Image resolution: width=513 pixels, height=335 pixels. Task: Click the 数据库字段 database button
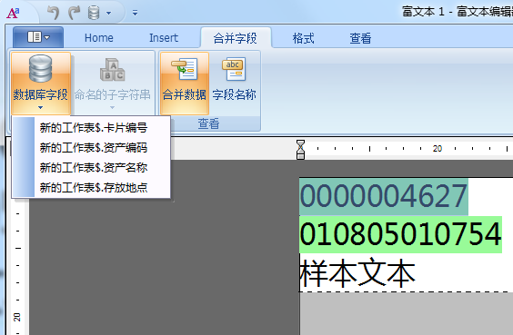coord(41,83)
